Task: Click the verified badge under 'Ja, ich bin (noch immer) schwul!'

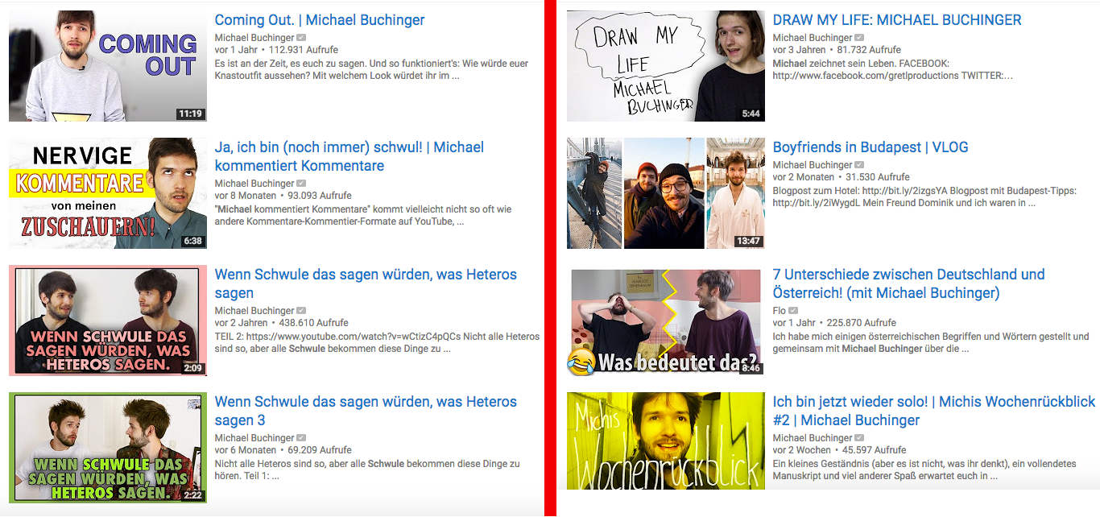Action: [301, 184]
